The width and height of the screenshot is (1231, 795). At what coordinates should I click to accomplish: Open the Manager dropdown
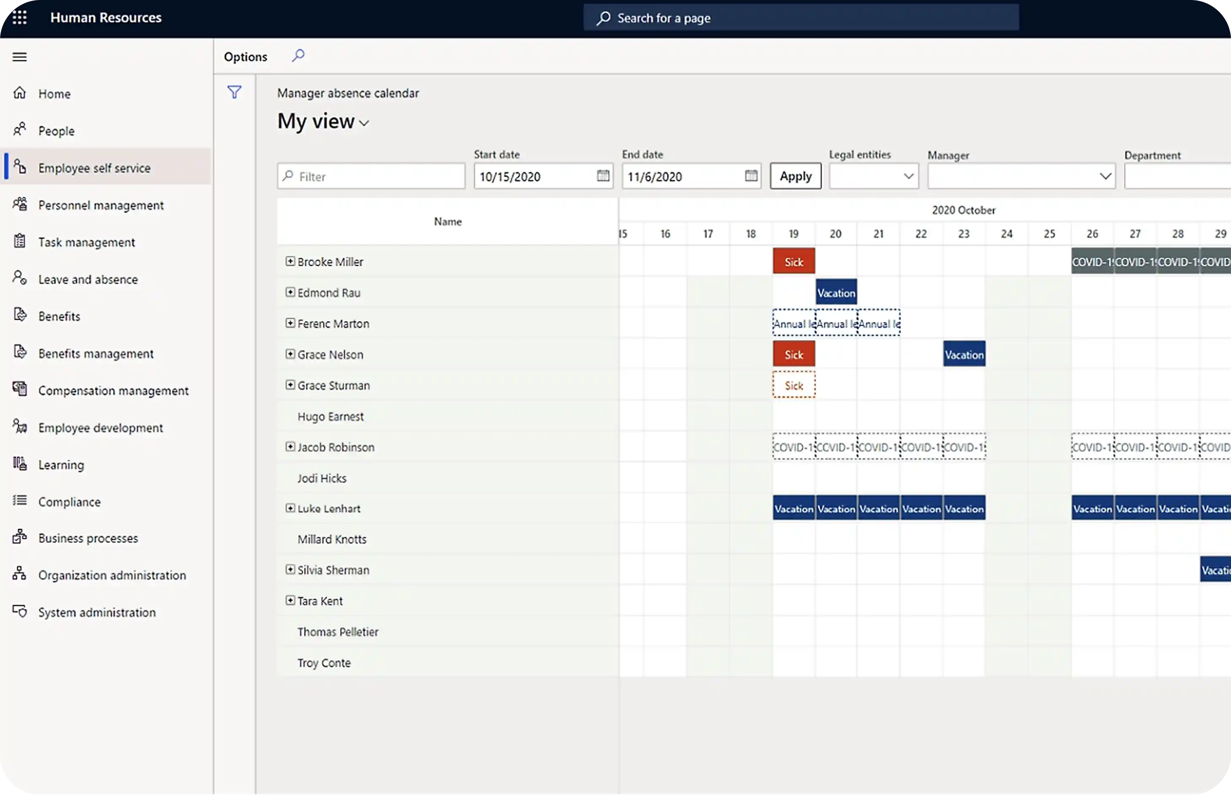pyautogui.click(x=1105, y=176)
